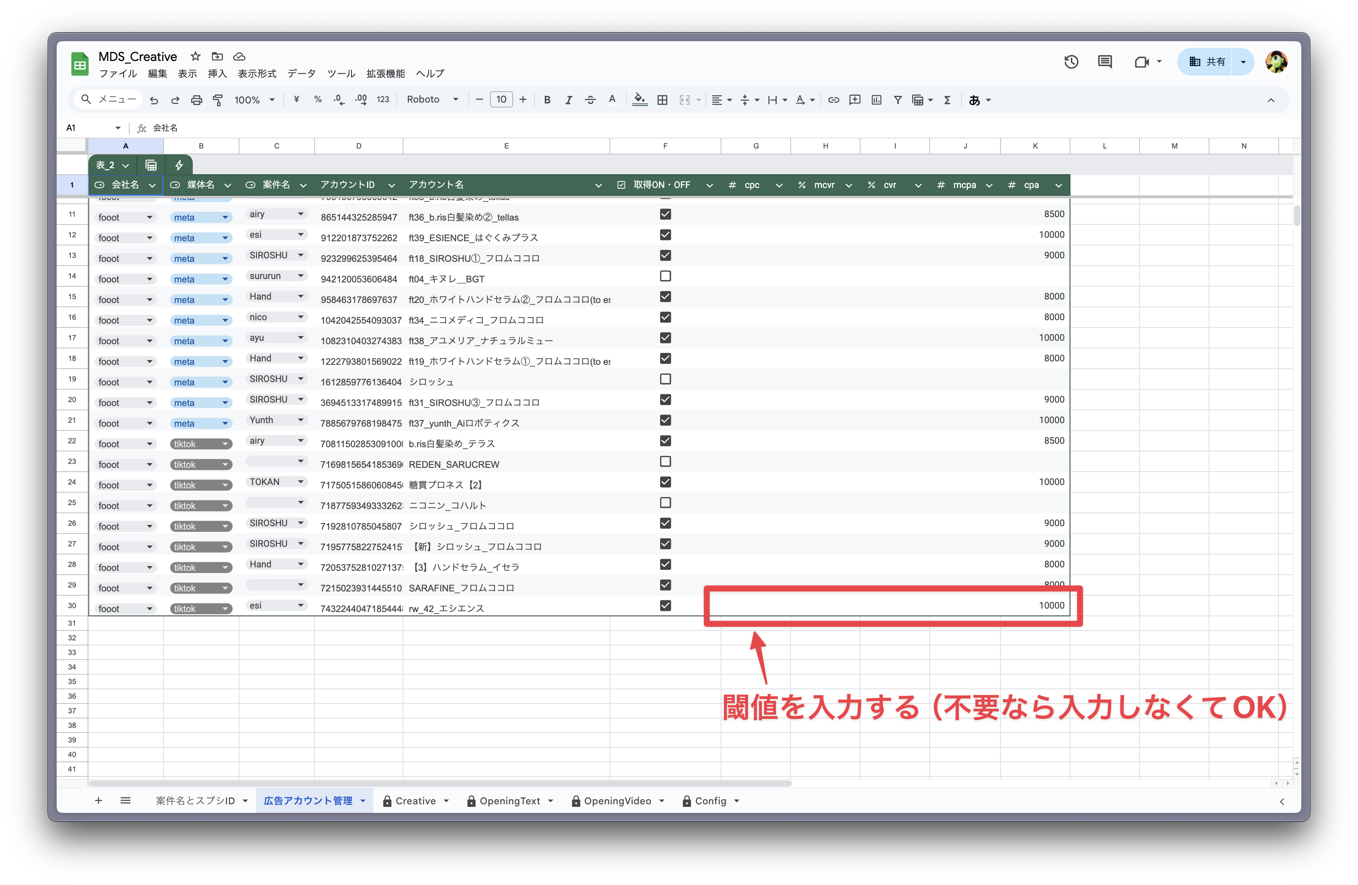Apply bold formatting

point(547,99)
